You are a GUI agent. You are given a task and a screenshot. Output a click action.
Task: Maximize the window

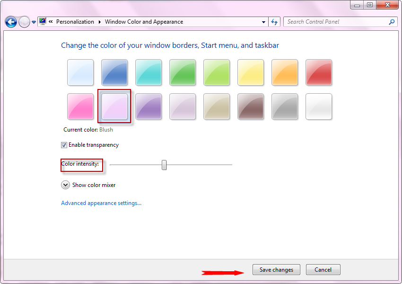(370, 5)
